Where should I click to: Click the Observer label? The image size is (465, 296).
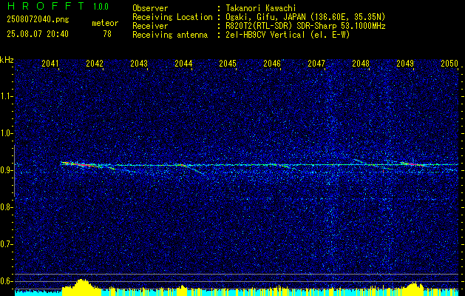coord(150,8)
